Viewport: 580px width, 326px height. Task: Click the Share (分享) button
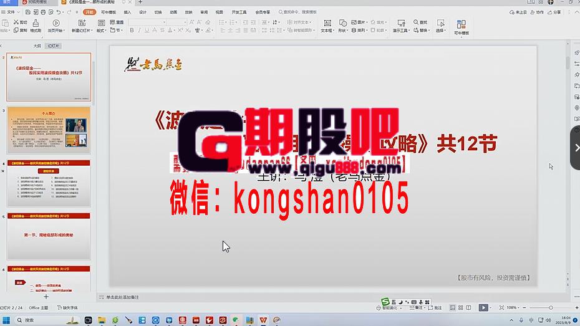pos(554,12)
